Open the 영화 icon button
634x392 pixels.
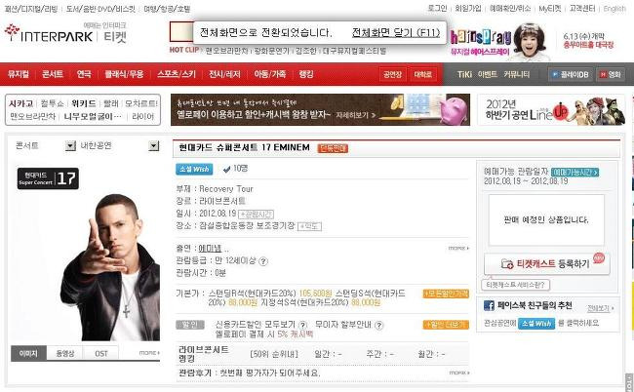pos(611,74)
